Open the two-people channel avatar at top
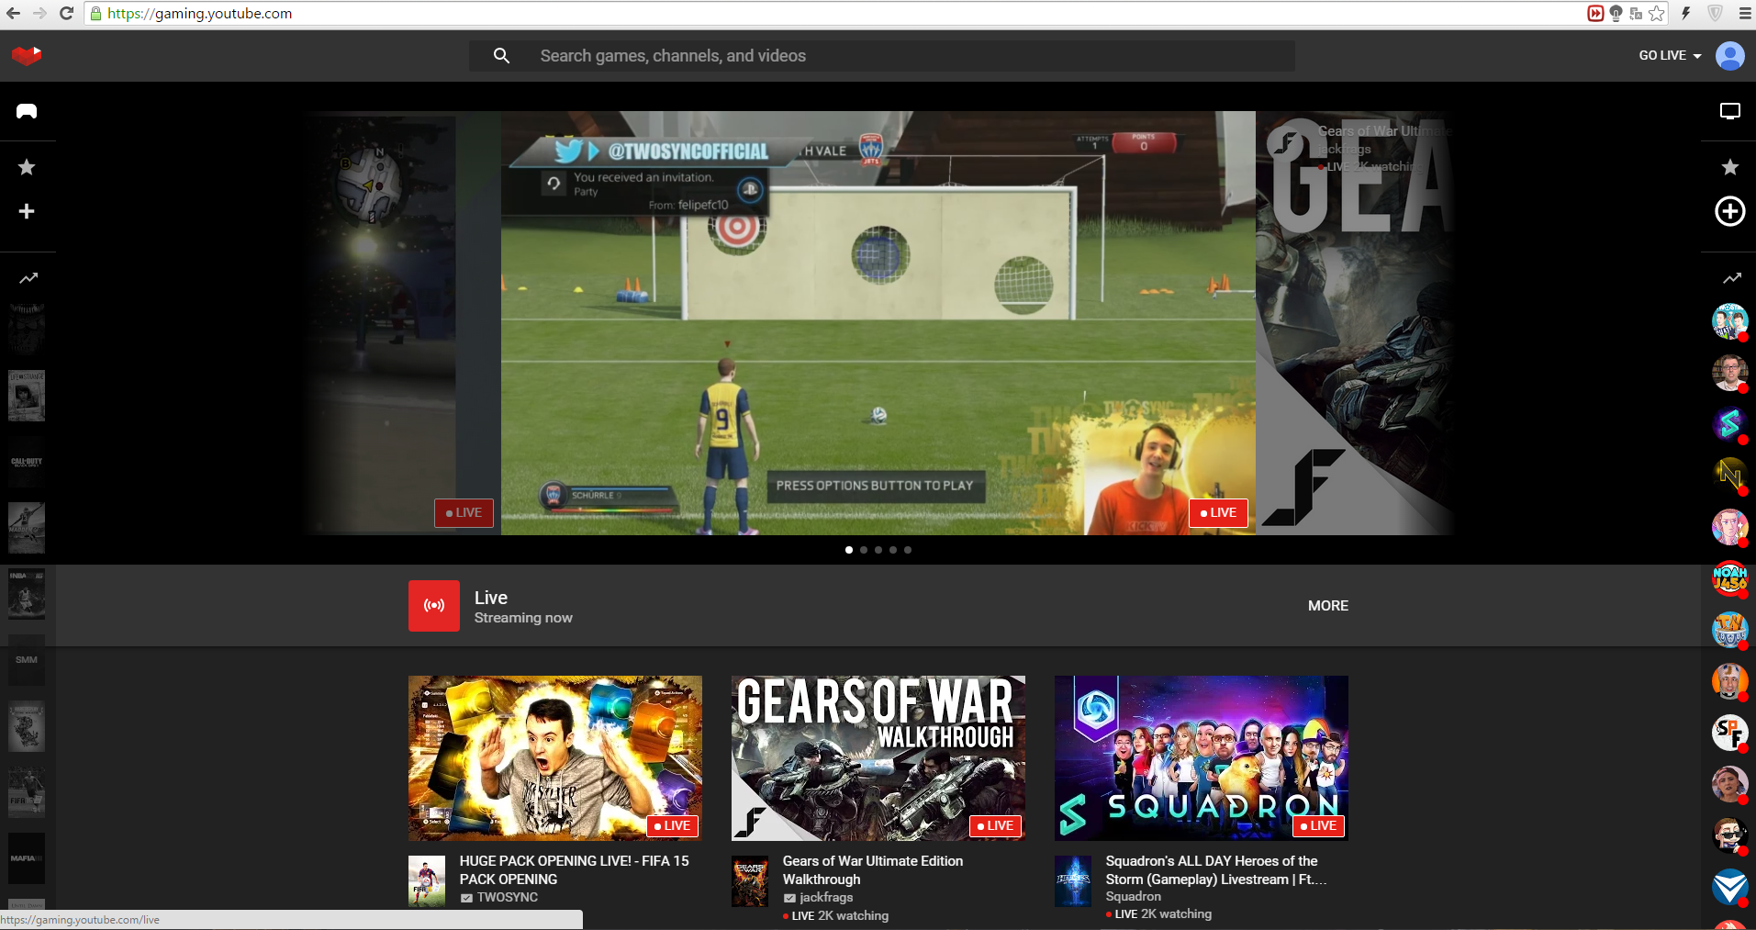1756x930 pixels. [1729, 321]
